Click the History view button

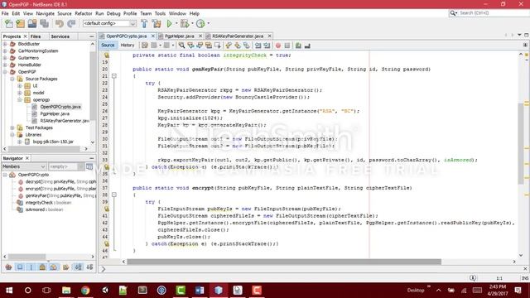[128, 45]
